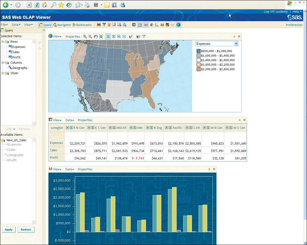The height and width of the screenshot is (245, 307).
Task: Select Geography item under Columns
Action: coord(20,68)
